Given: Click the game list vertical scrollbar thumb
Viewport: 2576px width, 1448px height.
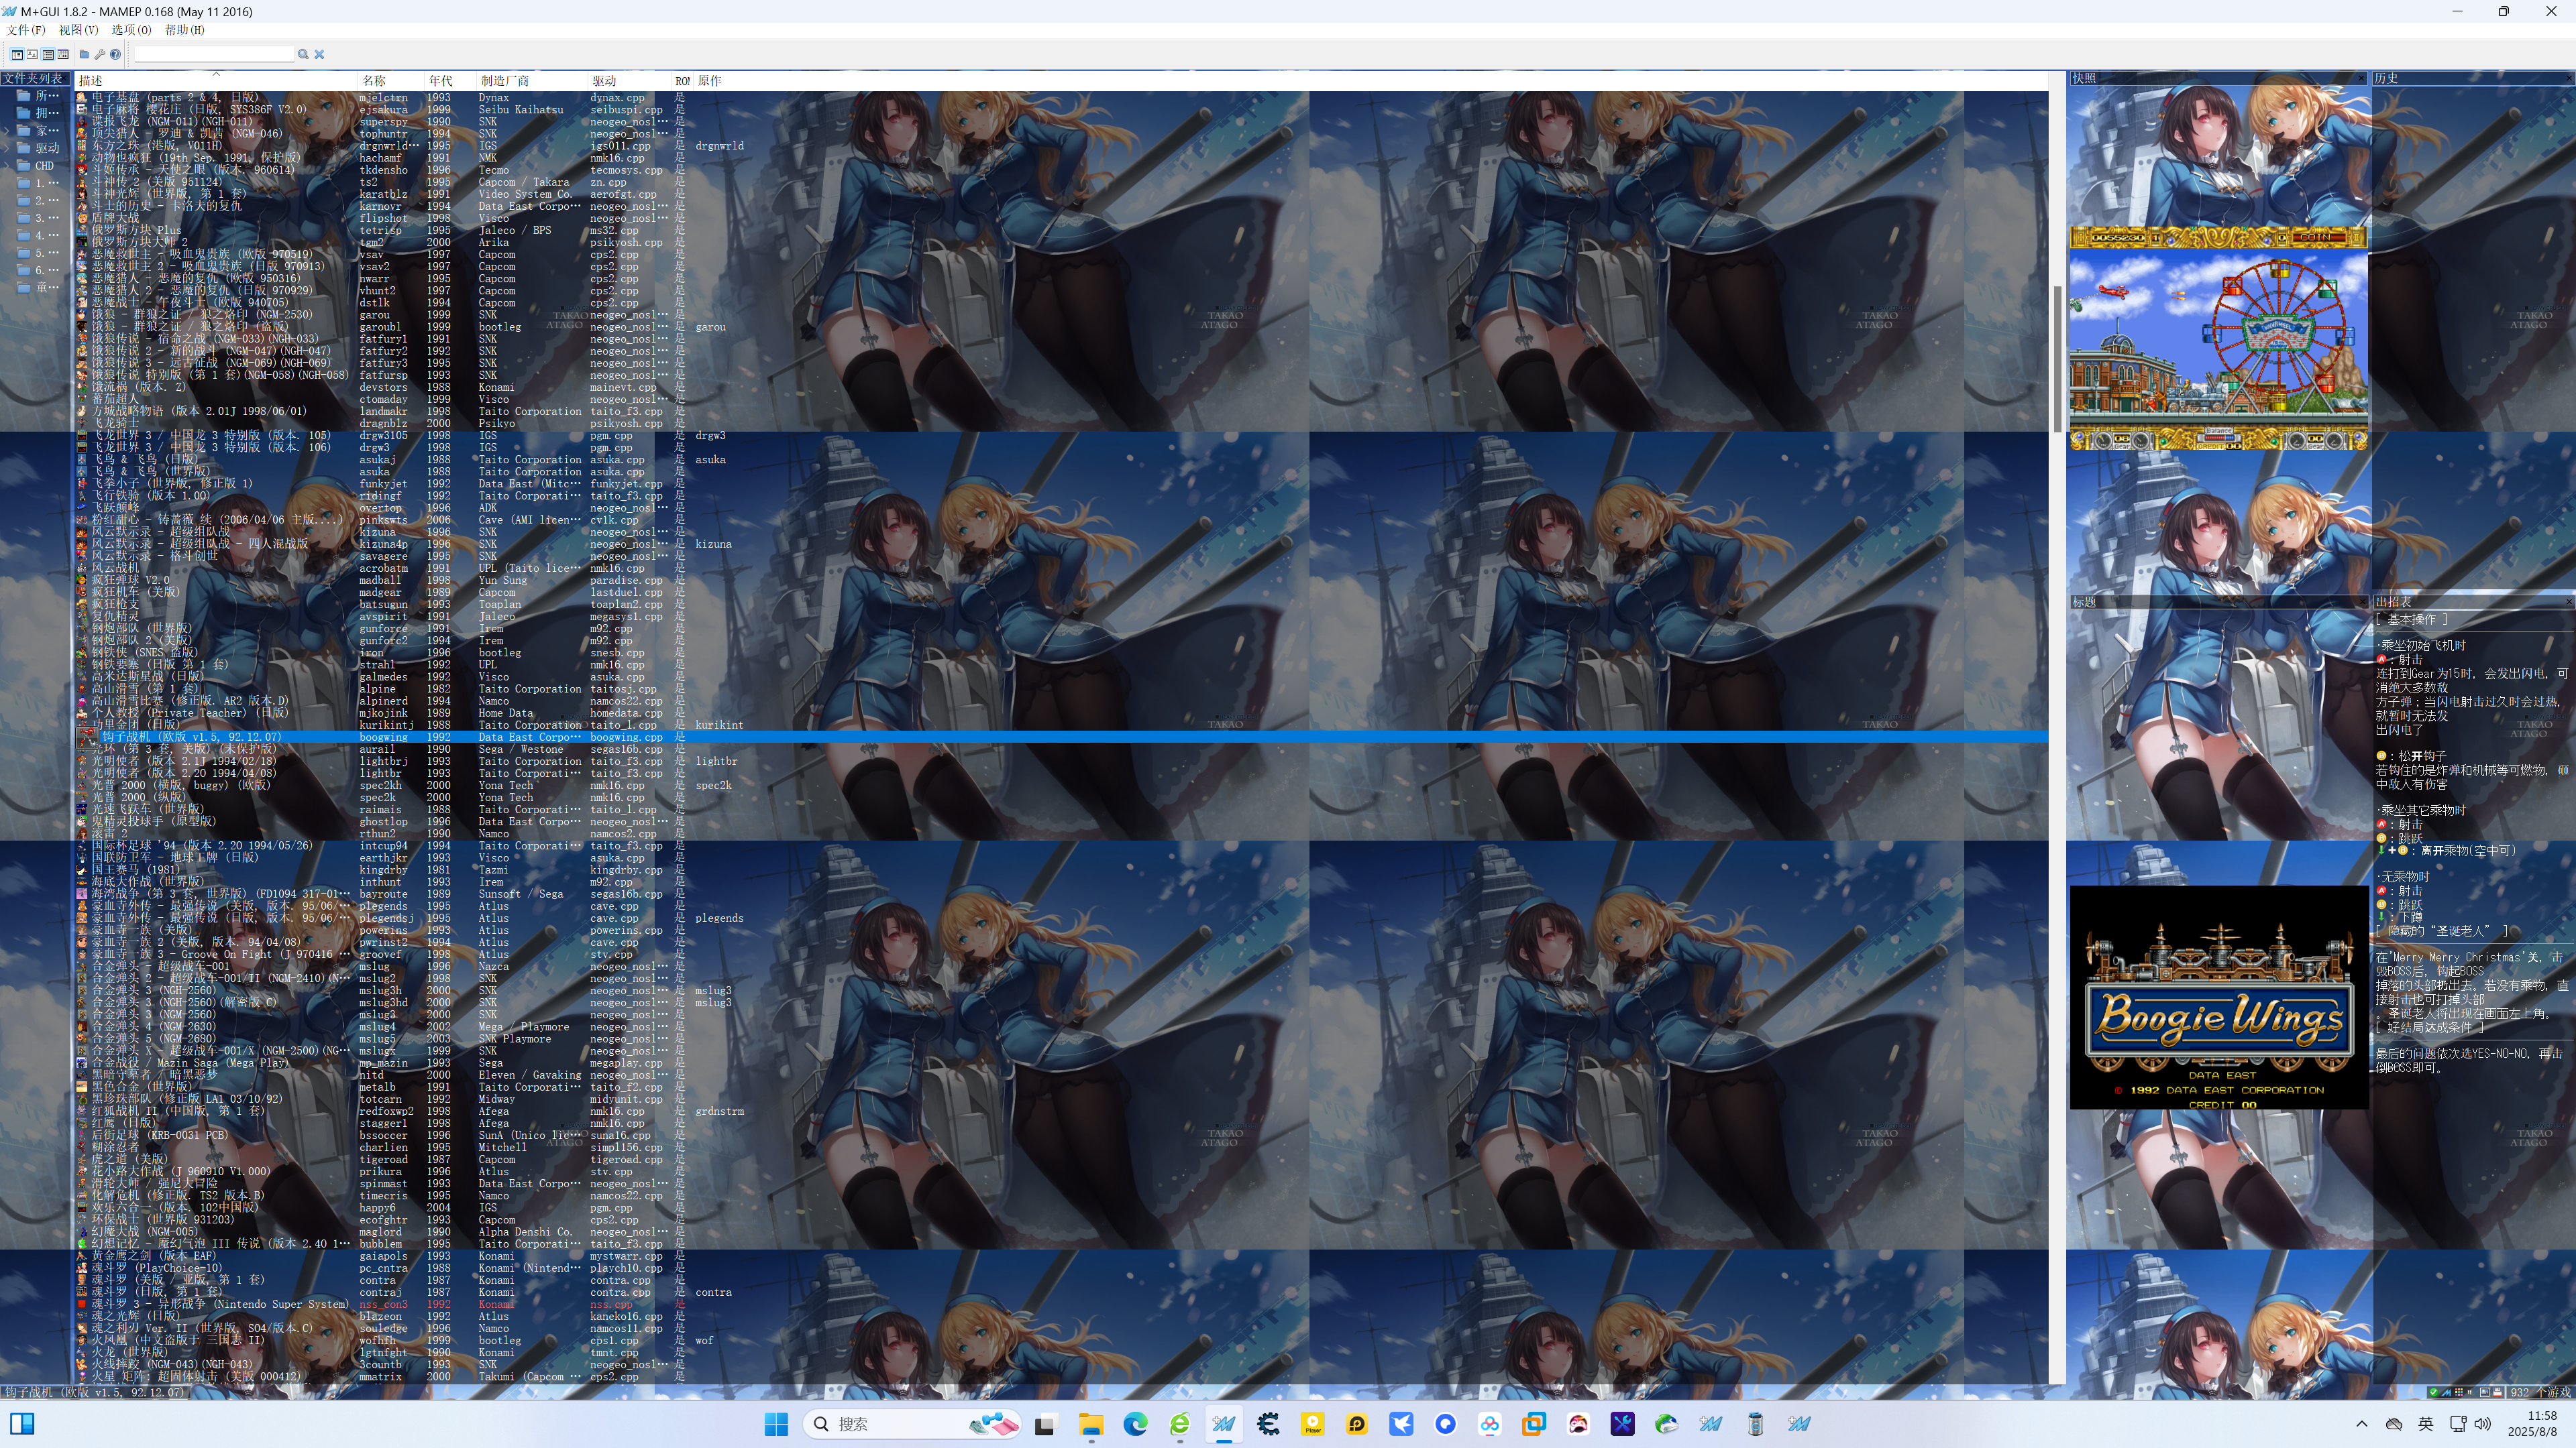Looking at the screenshot, I should point(2057,360).
